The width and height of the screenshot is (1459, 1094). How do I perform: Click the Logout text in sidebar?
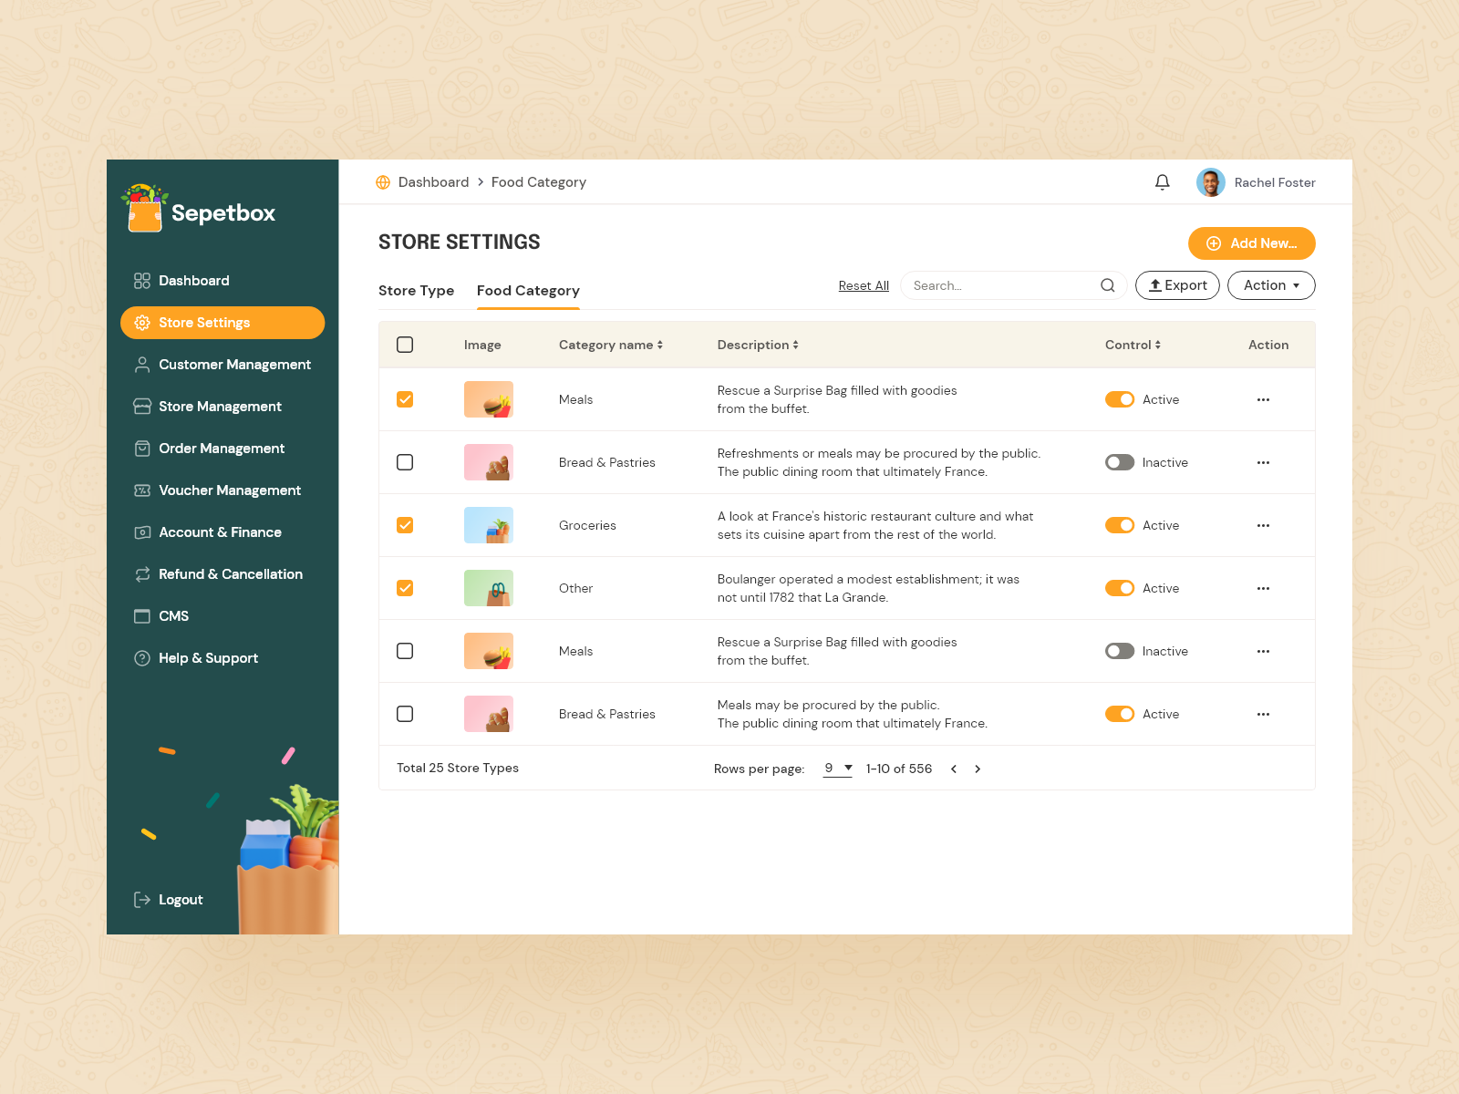(x=181, y=900)
